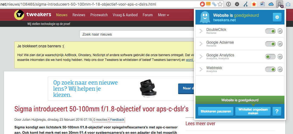Go to the Nieuws section

pos(62,15)
